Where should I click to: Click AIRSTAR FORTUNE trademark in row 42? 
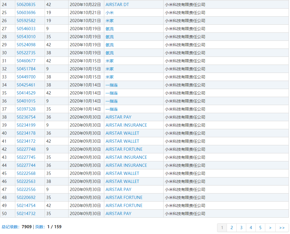(124, 149)
